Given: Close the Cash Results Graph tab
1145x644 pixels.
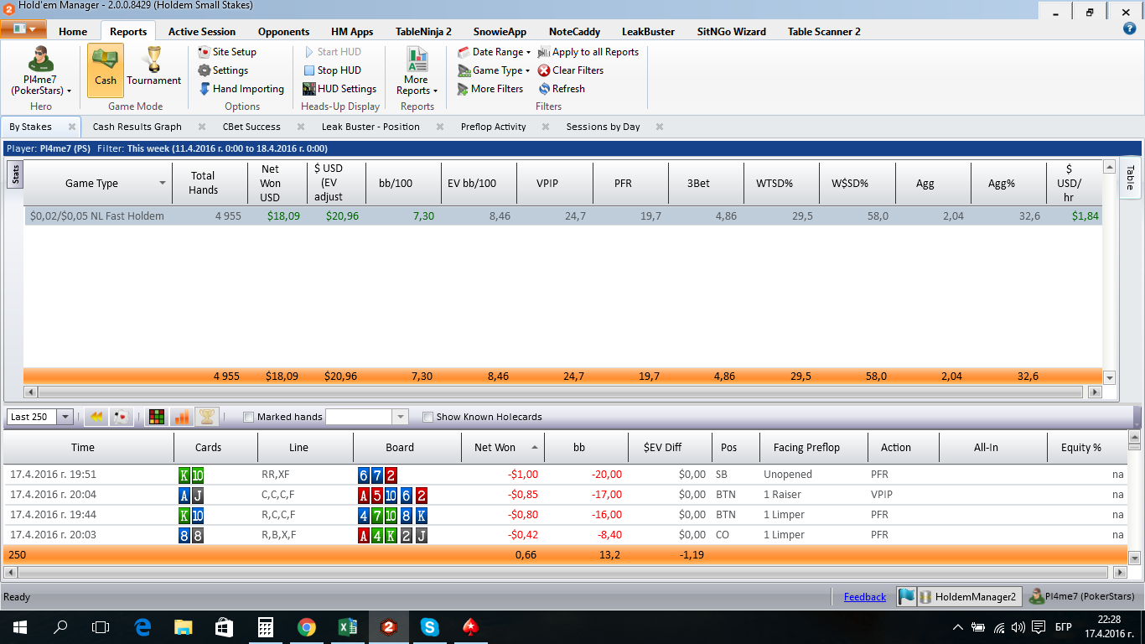Looking at the screenshot, I should click(x=201, y=127).
